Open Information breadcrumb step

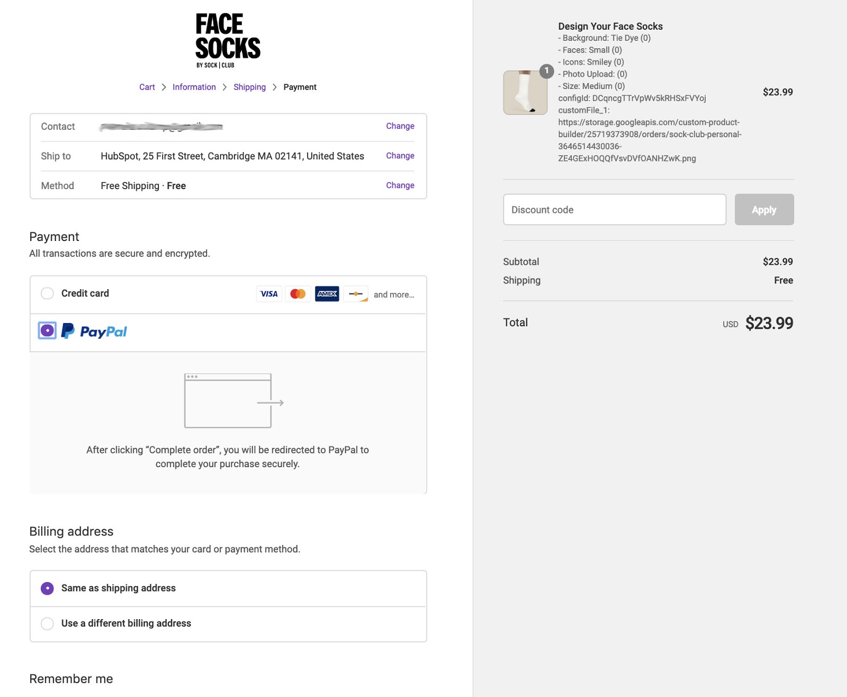click(x=194, y=87)
